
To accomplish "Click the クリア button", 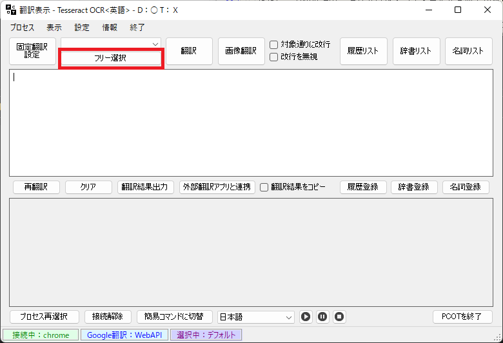I will coord(88,187).
